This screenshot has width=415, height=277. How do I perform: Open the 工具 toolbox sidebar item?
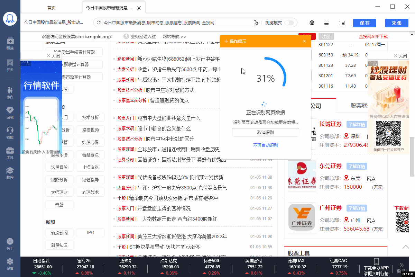(x=10, y=153)
